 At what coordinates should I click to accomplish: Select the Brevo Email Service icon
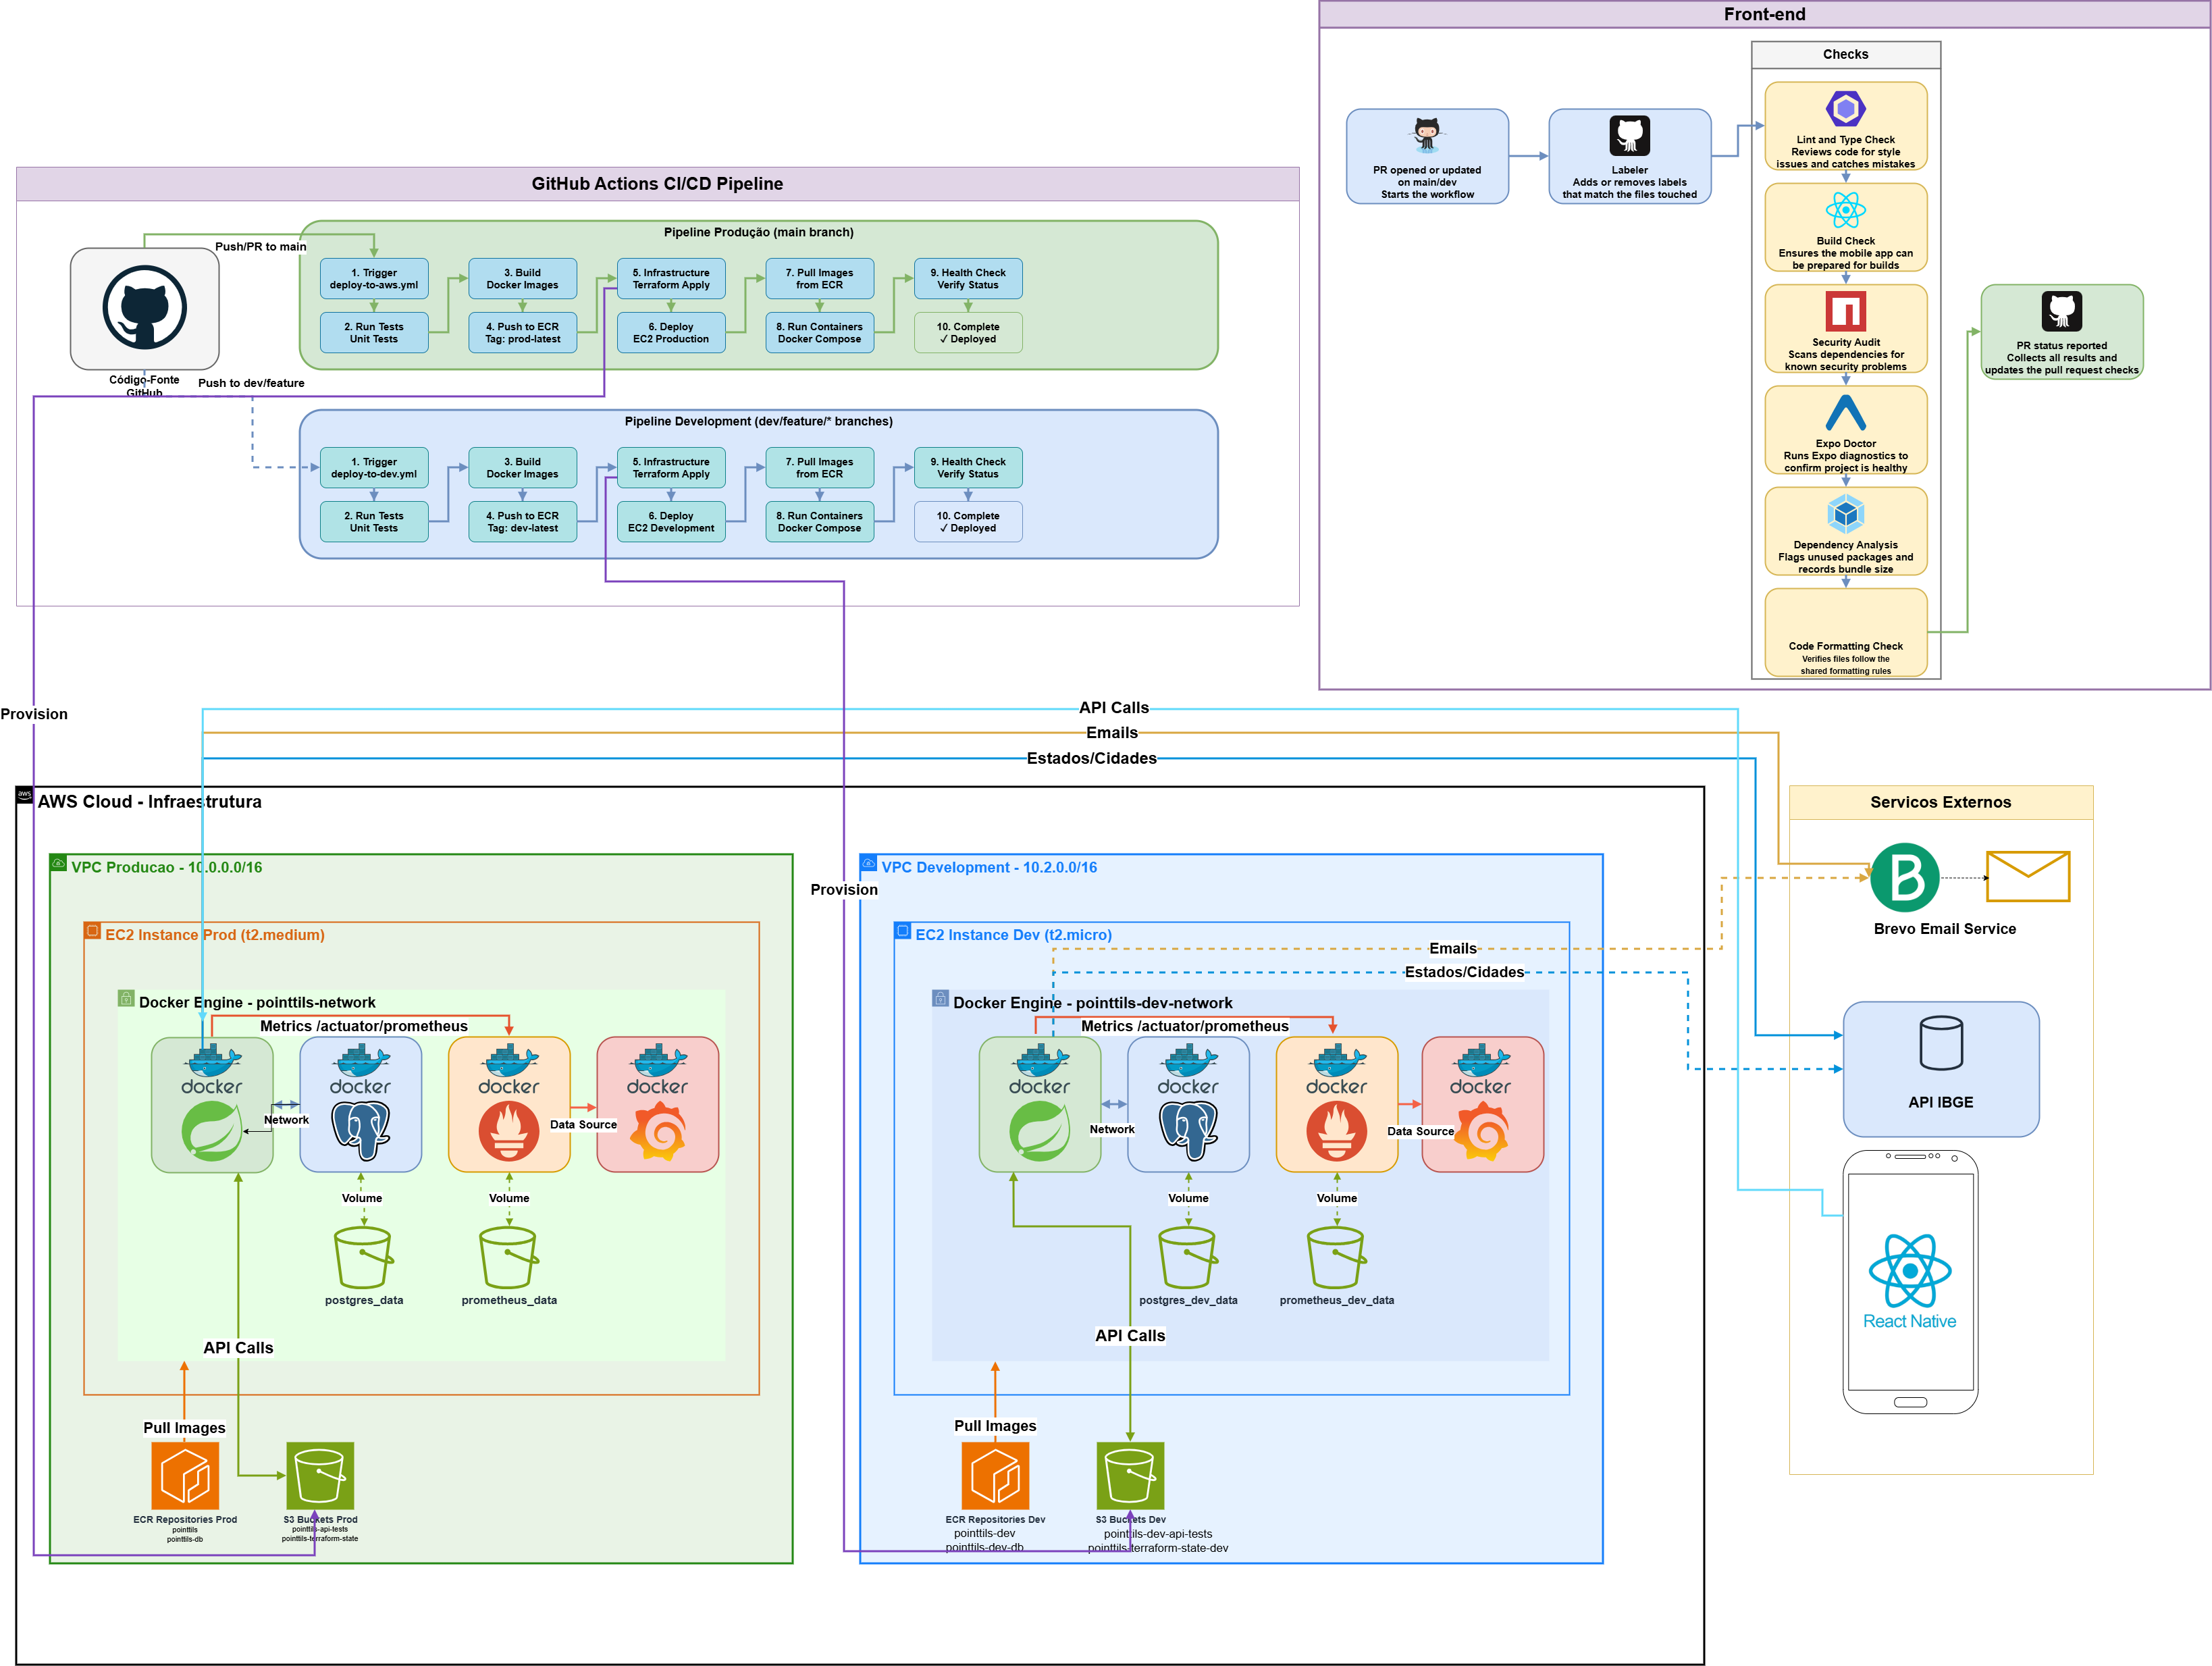pyautogui.click(x=1904, y=877)
